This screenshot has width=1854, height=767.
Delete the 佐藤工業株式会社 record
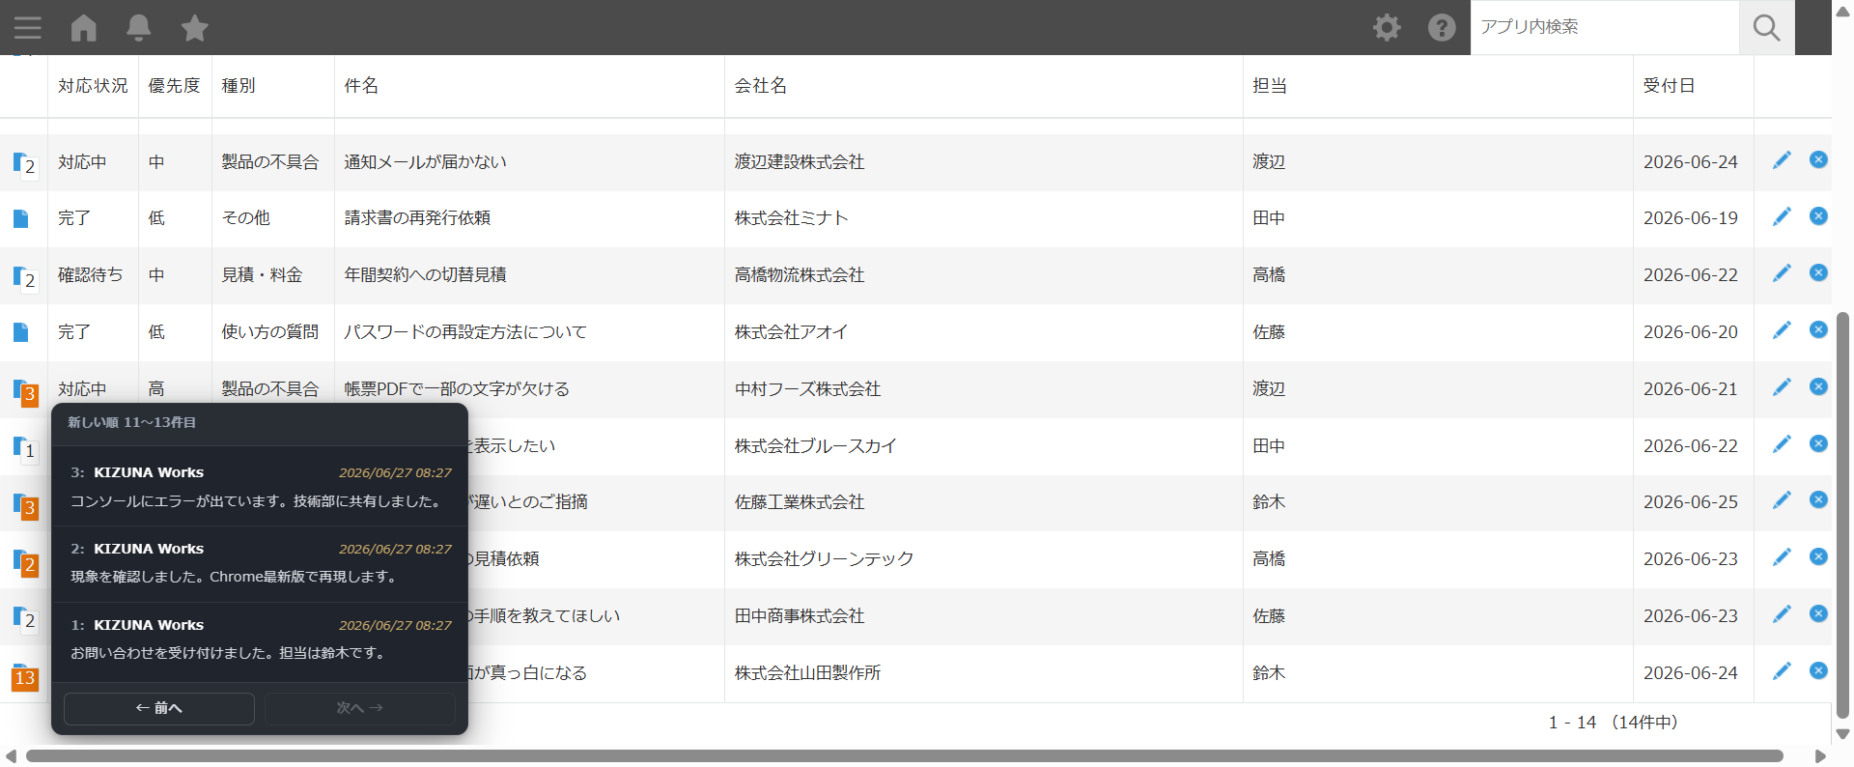1818,499
